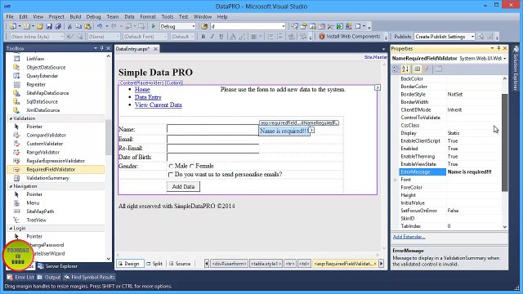Select the table.style1 breadcrumb tag

point(266,264)
